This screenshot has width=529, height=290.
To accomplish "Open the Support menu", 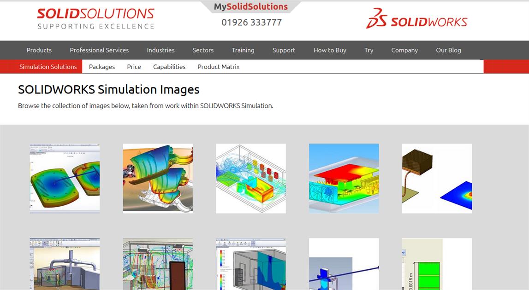I will click(x=284, y=50).
